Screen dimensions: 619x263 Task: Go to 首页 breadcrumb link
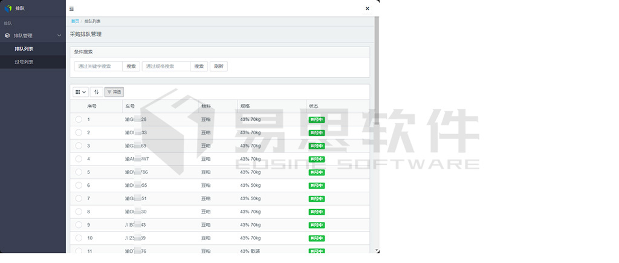pos(75,21)
